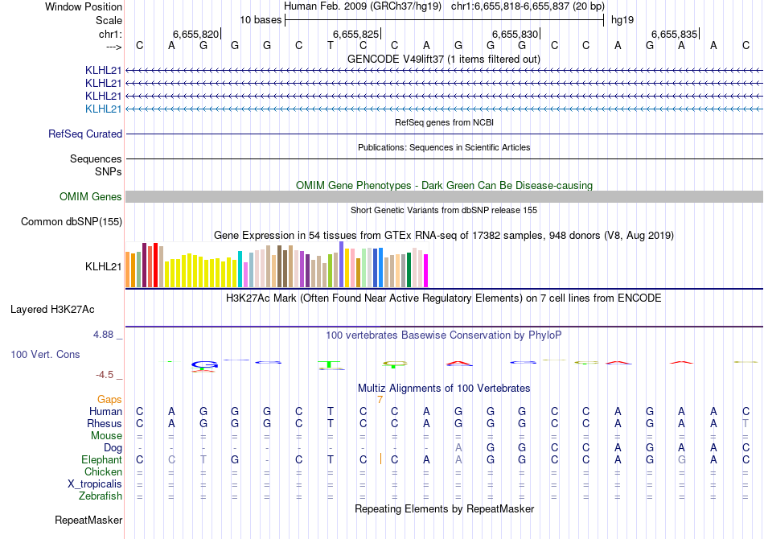Select the RepeatMasker track label
764x539 pixels.
pyautogui.click(x=88, y=520)
